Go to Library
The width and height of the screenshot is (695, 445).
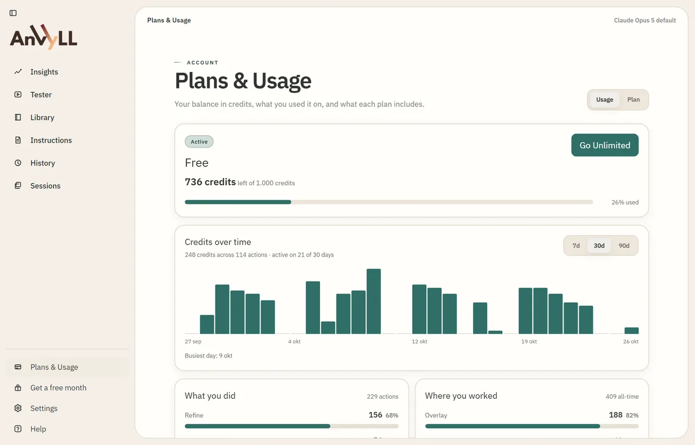67,117
